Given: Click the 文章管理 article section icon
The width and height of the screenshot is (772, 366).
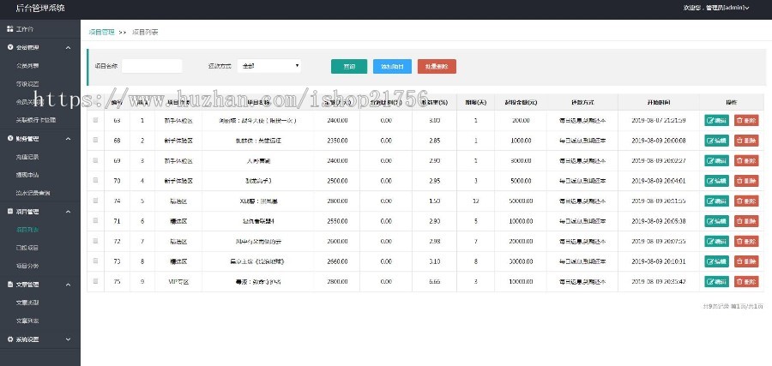Looking at the screenshot, I should pos(9,285).
